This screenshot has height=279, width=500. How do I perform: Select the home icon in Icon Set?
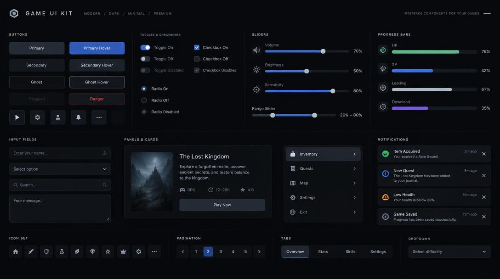point(15,251)
